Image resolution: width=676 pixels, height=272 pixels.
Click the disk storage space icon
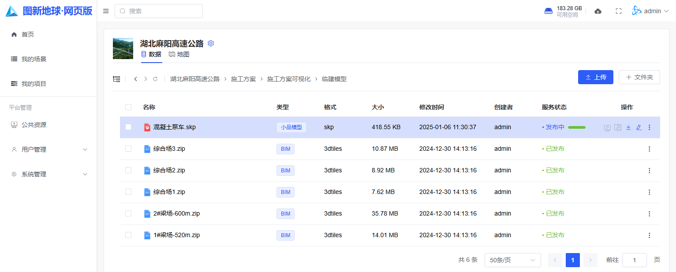[x=549, y=11]
